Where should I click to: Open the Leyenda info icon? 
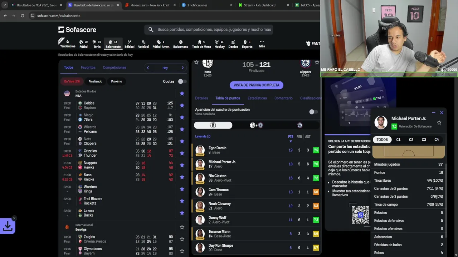pyautogui.click(x=209, y=136)
